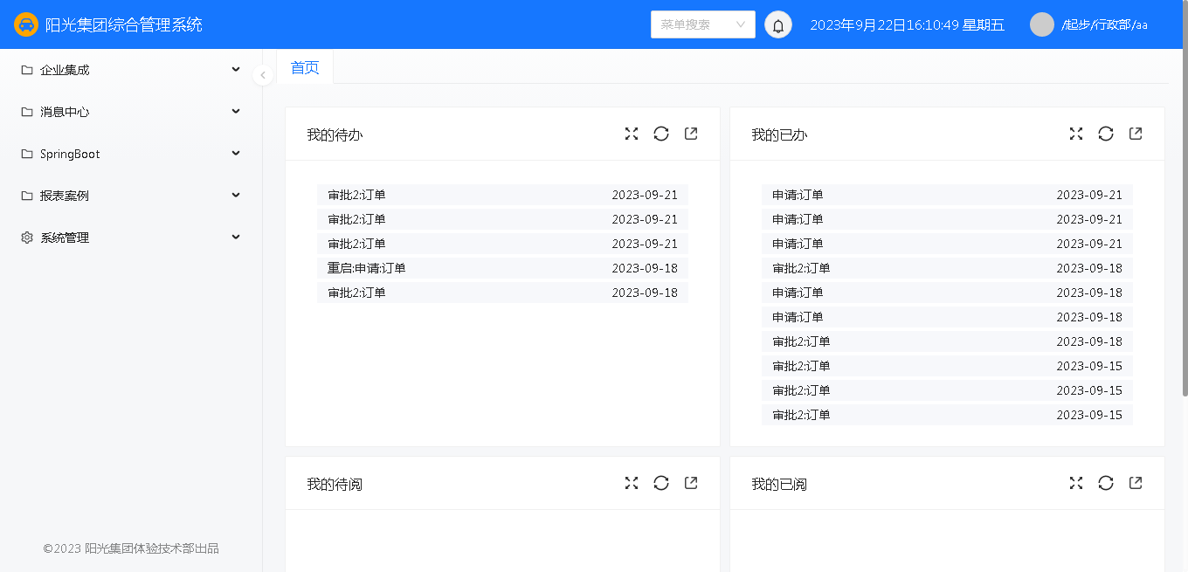Refresh the 我的已办 panel
The height and width of the screenshot is (572, 1188).
[1106, 134]
